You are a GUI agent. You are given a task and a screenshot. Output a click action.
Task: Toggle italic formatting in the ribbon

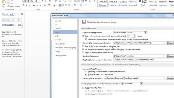tap(26, 5)
